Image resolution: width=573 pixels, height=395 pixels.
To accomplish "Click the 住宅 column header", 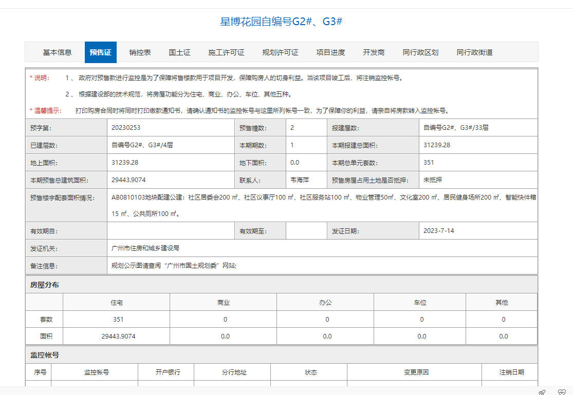I will 117,302.
